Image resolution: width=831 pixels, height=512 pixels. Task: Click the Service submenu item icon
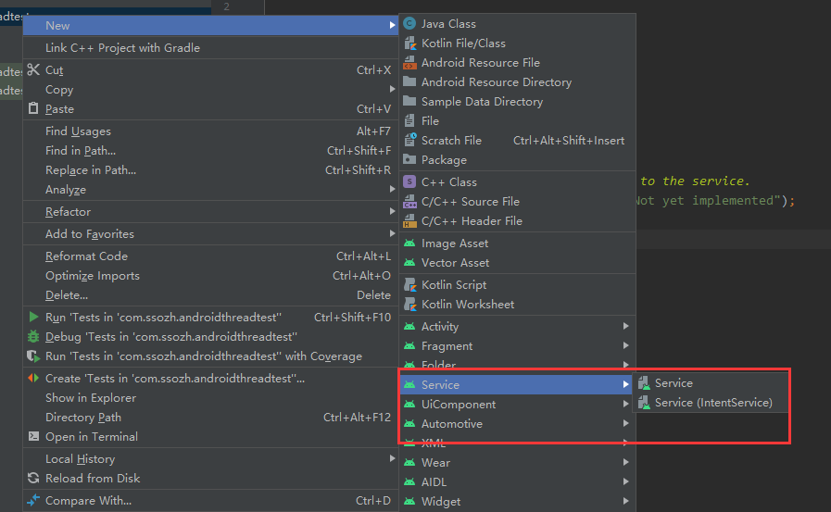click(x=644, y=382)
